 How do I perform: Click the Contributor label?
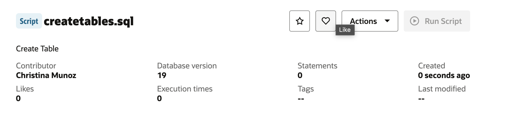(x=36, y=66)
